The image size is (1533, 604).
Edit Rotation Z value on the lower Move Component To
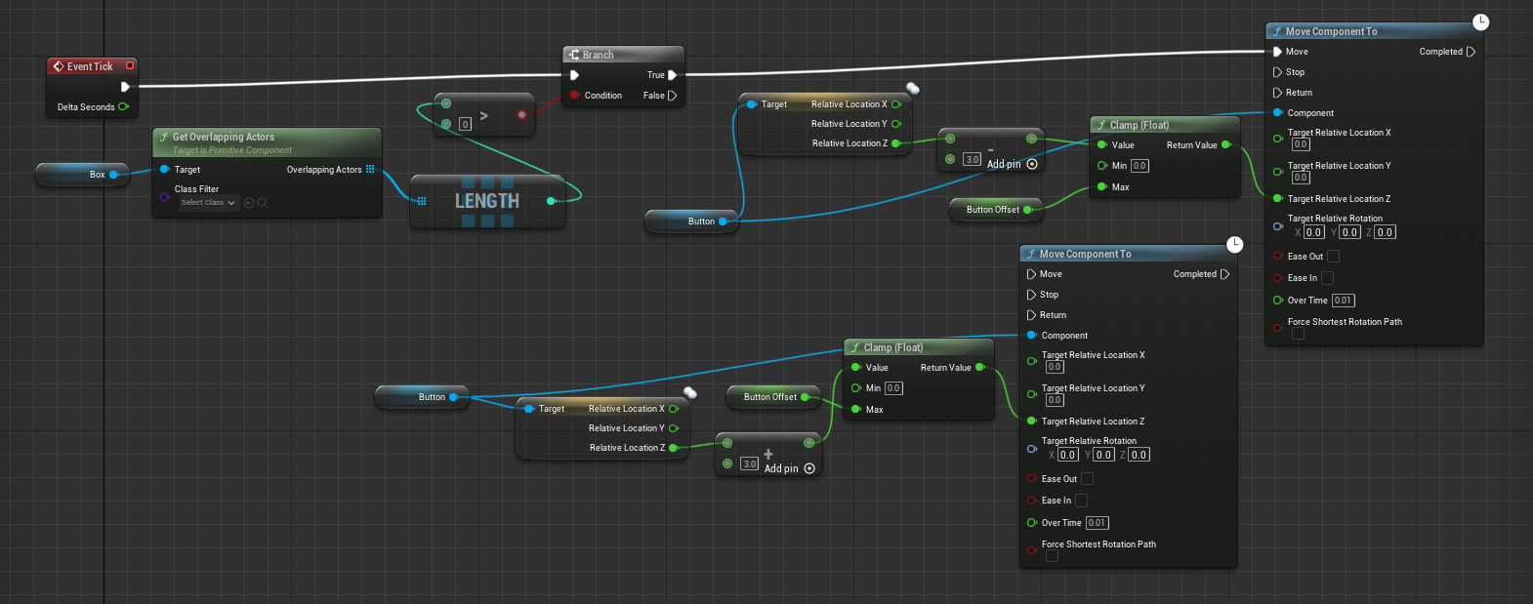[x=1139, y=455]
